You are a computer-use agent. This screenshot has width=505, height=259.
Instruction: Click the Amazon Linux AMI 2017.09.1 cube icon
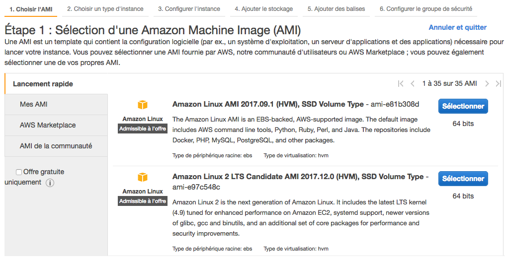pos(143,105)
